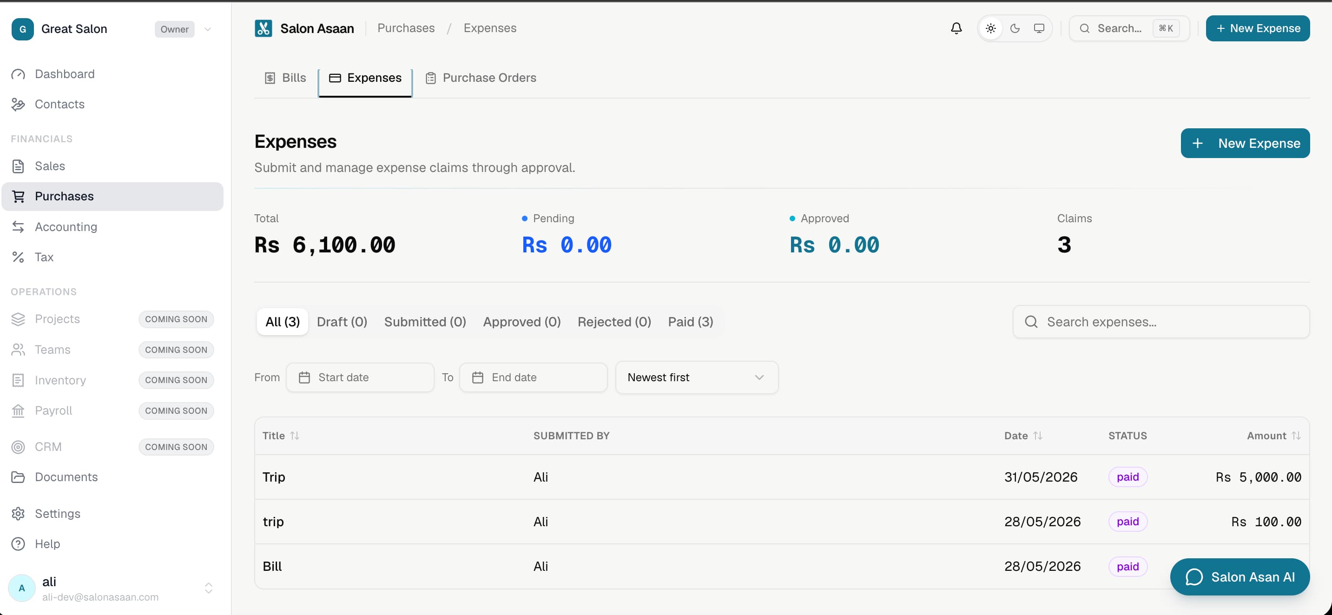This screenshot has width=1332, height=615.
Task: Sort table by Title column
Action: 281,436
